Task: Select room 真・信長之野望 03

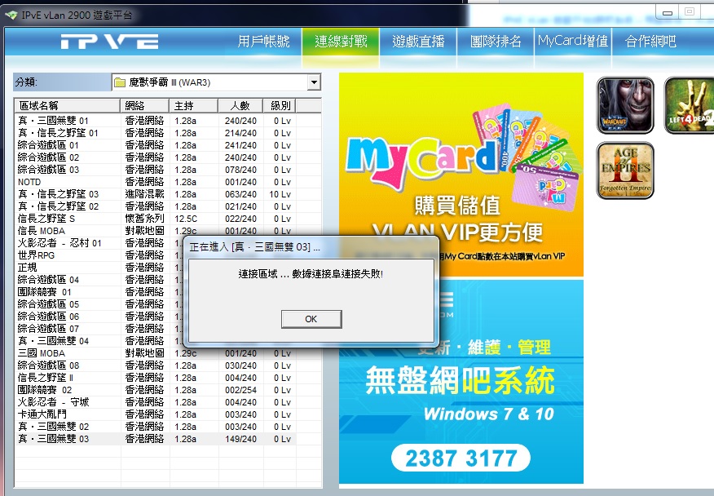Action: (x=156, y=194)
